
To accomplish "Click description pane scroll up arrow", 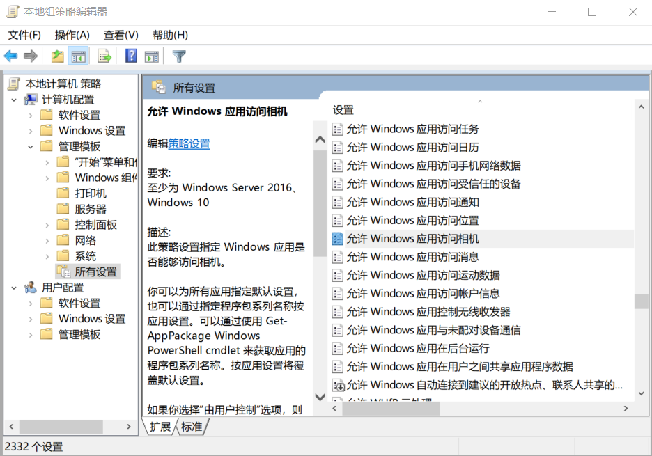I will coord(320,140).
